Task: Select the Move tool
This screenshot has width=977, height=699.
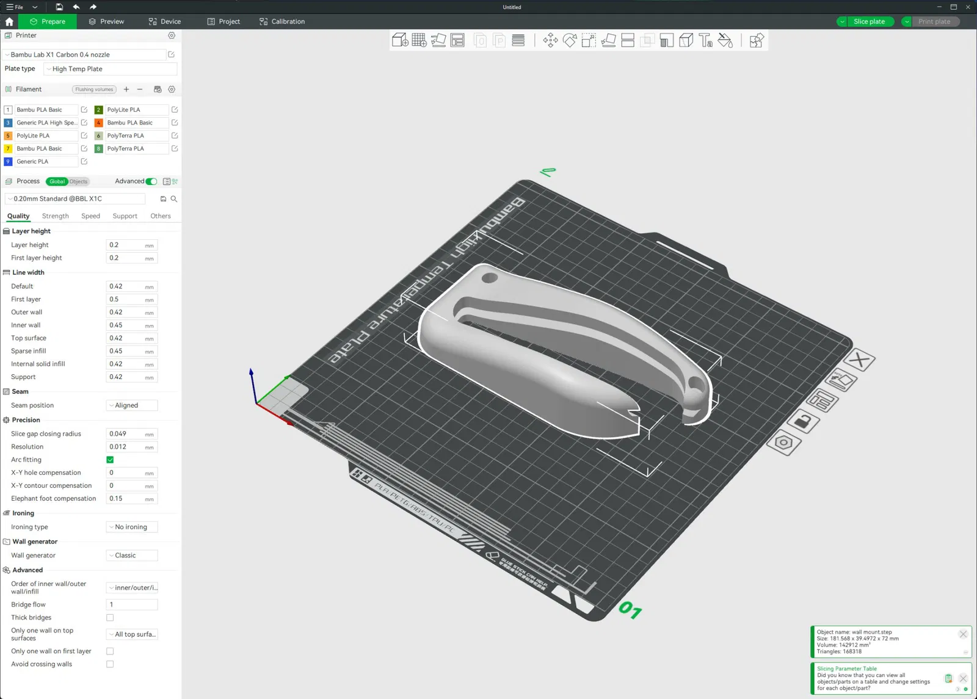Action: (550, 40)
